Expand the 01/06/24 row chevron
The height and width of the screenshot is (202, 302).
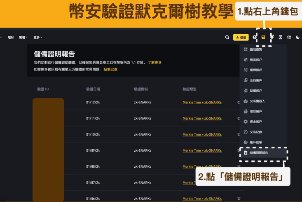tap(239, 199)
